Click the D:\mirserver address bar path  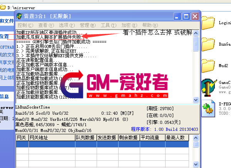(x=21, y=8)
